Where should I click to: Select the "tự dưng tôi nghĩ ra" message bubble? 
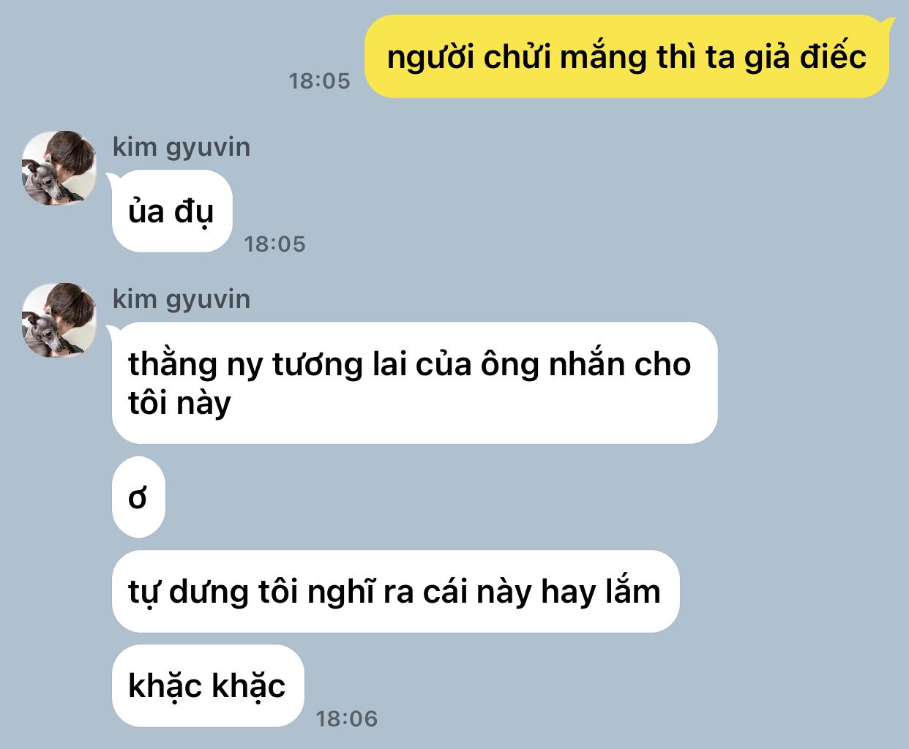(395, 591)
